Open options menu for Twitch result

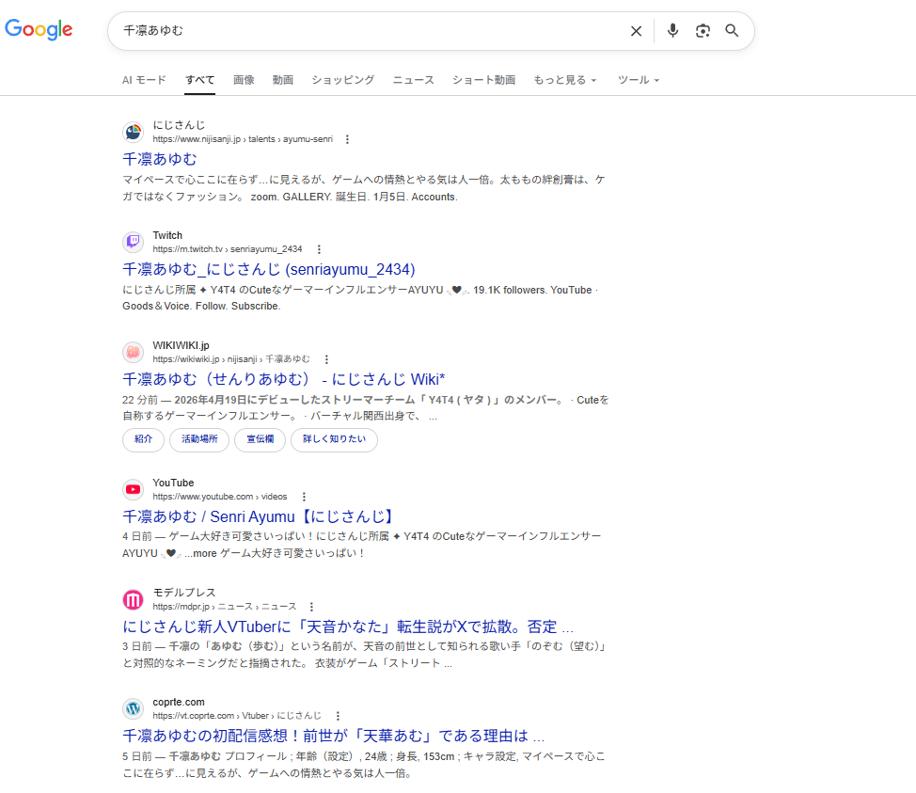click(x=319, y=249)
